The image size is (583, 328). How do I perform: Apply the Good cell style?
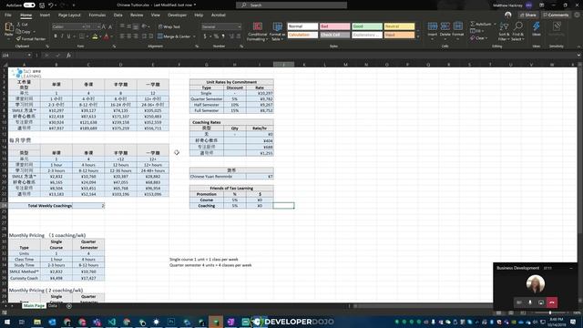(367, 26)
